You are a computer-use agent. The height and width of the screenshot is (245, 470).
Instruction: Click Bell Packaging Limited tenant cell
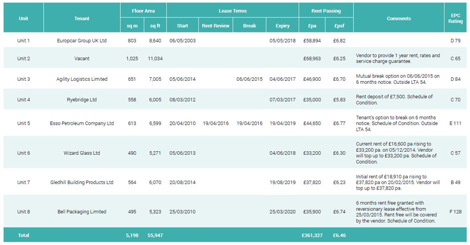point(82,212)
